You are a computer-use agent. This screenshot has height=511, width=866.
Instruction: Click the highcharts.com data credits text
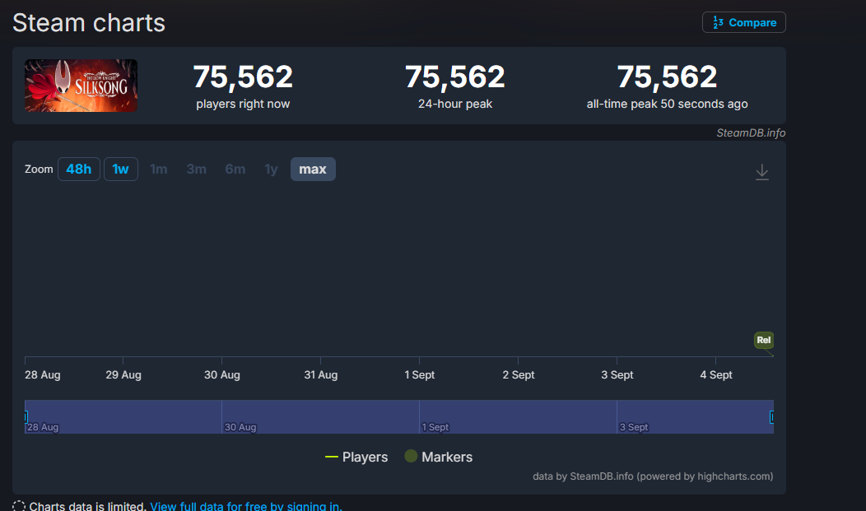653,476
